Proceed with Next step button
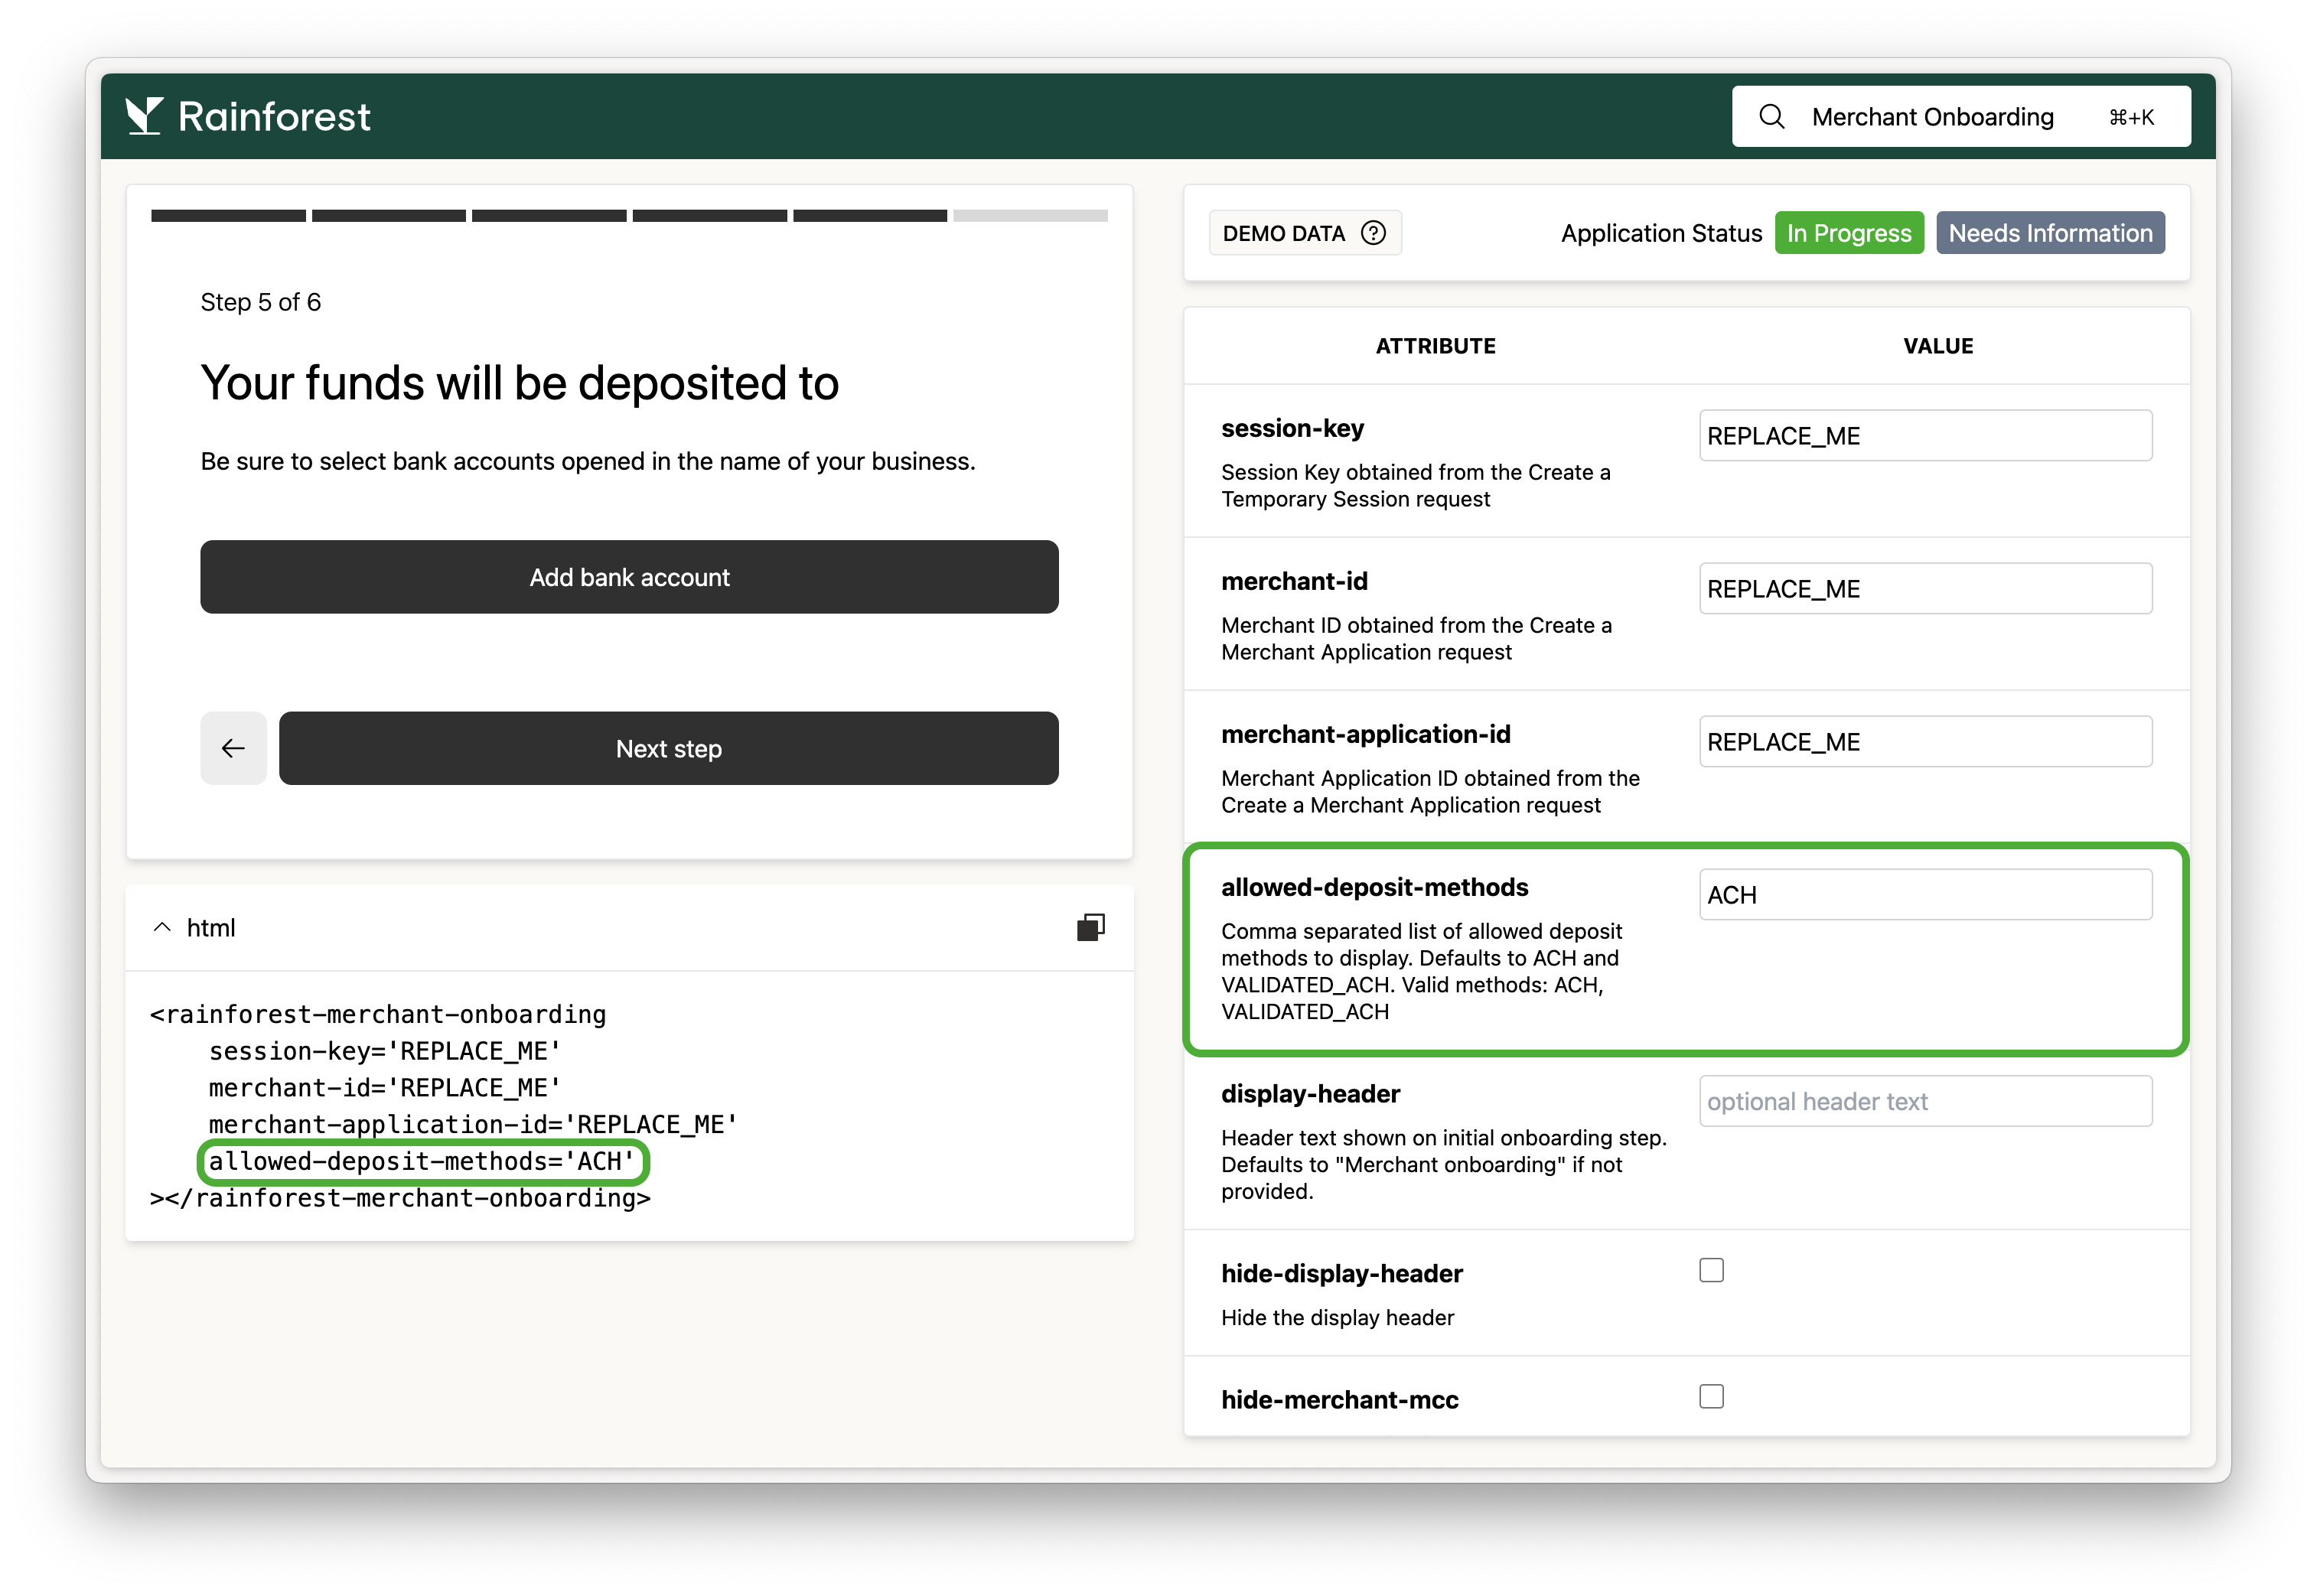This screenshot has height=1596, width=2317. point(668,748)
